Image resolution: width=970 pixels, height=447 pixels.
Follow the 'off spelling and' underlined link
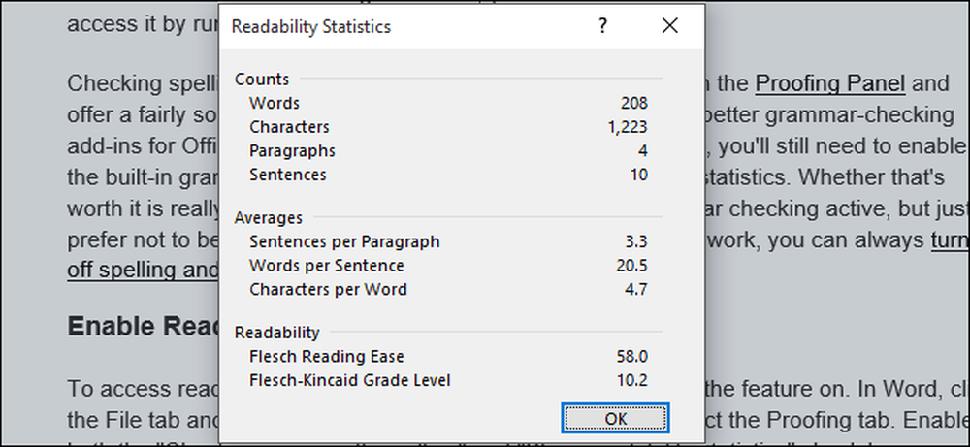(143, 270)
